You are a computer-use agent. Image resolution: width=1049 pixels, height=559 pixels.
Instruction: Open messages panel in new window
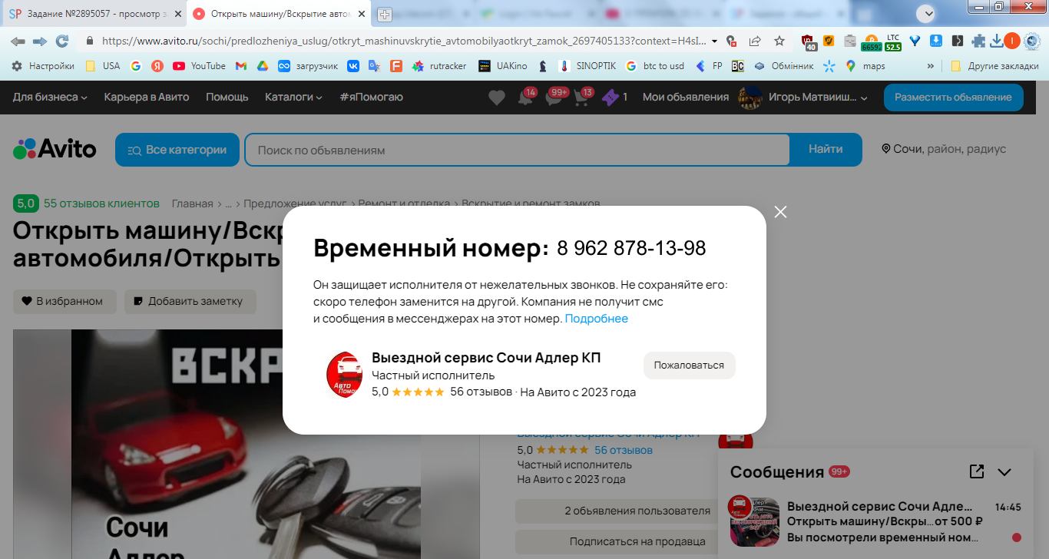coord(977,471)
